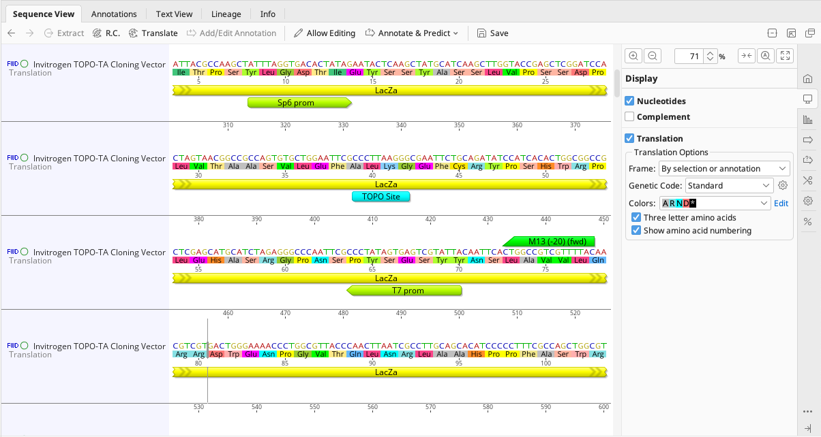This screenshot has height=437, width=821.
Task: Open the annotations arrow side tab
Action: click(x=808, y=140)
